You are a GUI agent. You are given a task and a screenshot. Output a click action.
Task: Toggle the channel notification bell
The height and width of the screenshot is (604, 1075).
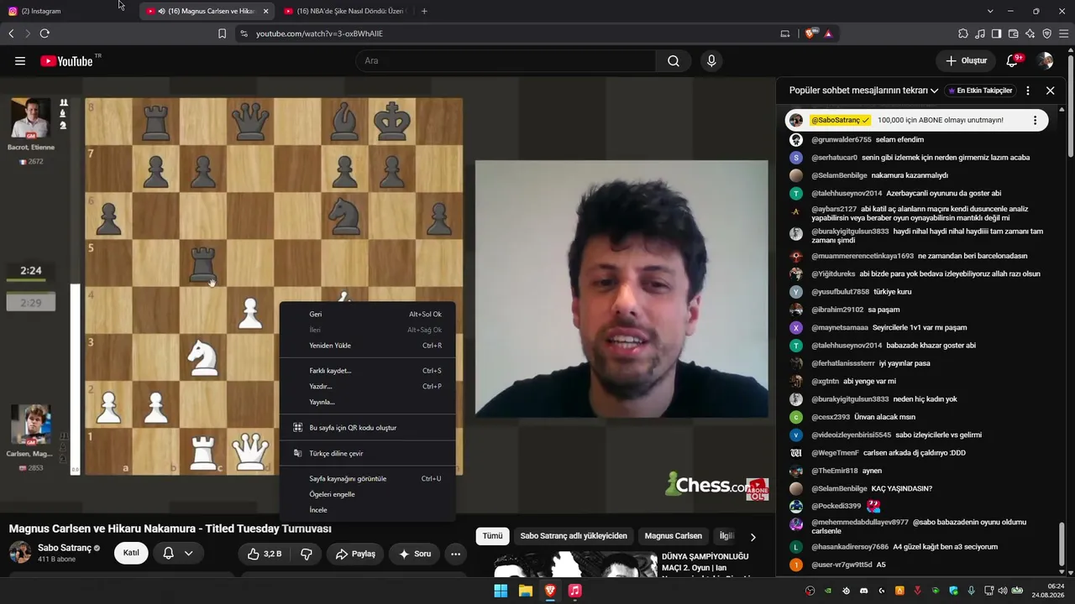pos(168,553)
